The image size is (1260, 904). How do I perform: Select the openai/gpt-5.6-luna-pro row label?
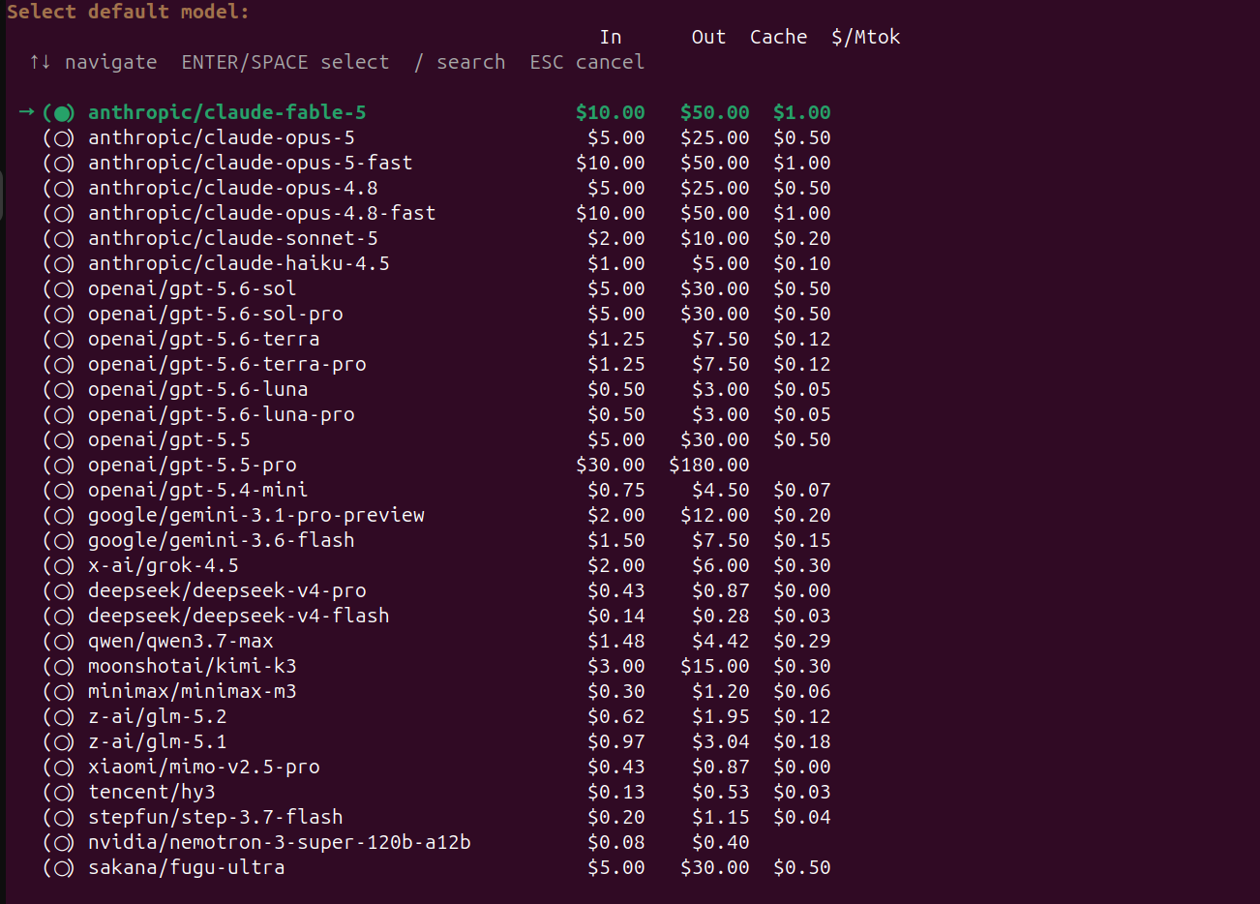pyautogui.click(x=221, y=414)
